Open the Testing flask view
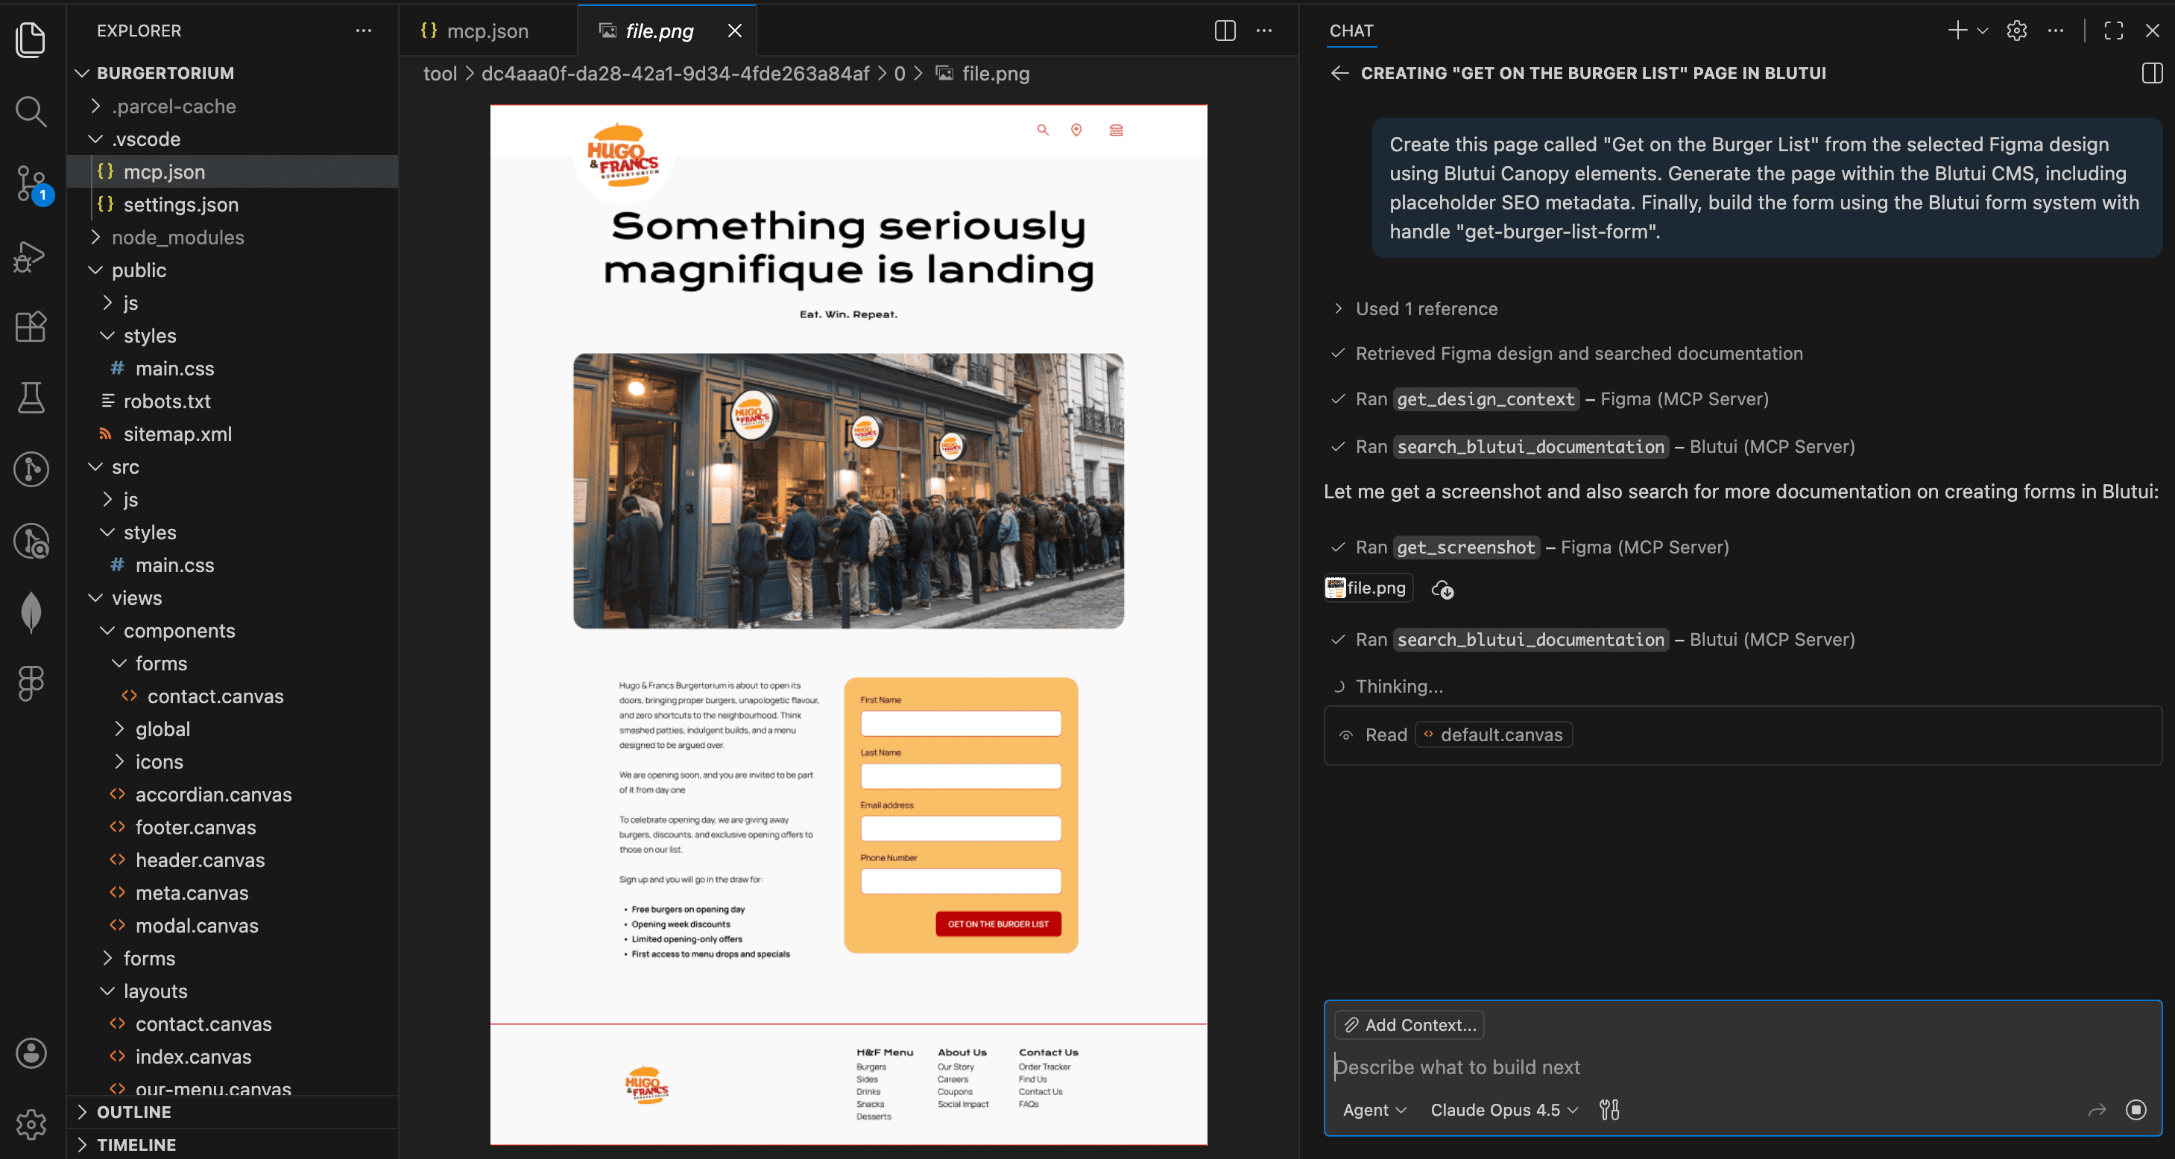 [x=31, y=397]
